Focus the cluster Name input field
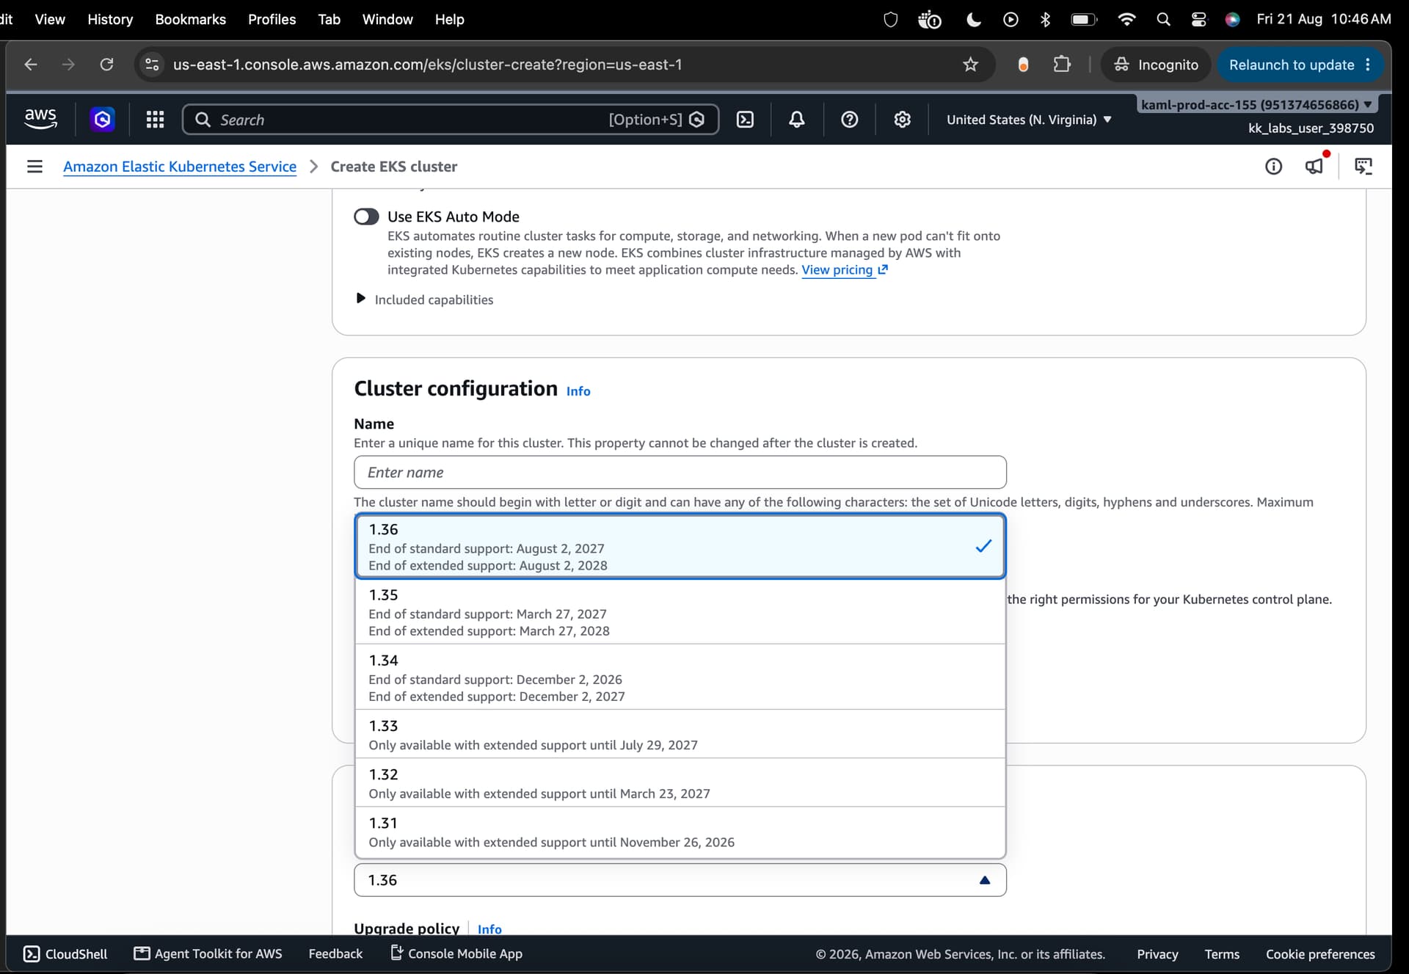The width and height of the screenshot is (1409, 974). click(680, 473)
